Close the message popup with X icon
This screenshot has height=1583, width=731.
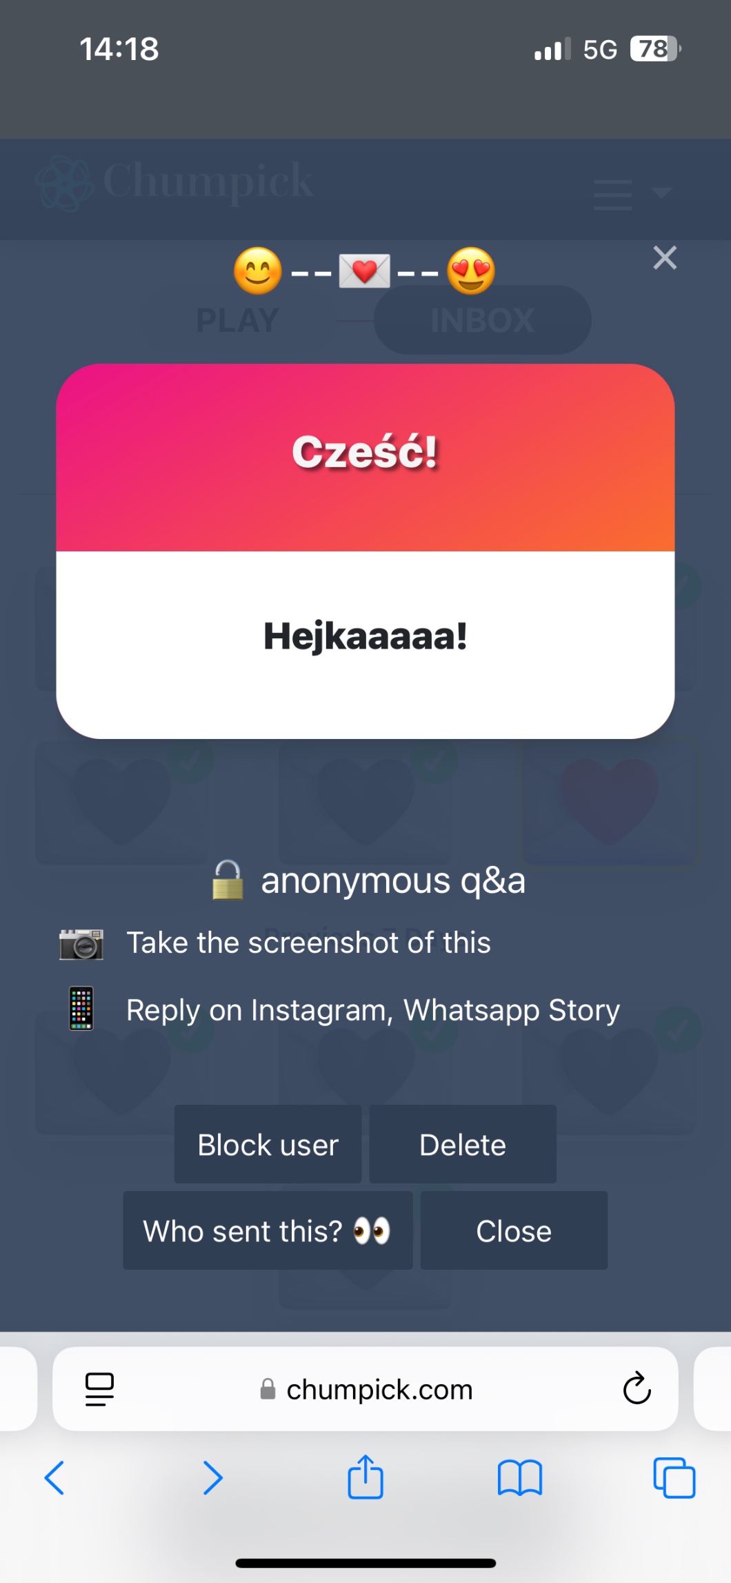(665, 258)
